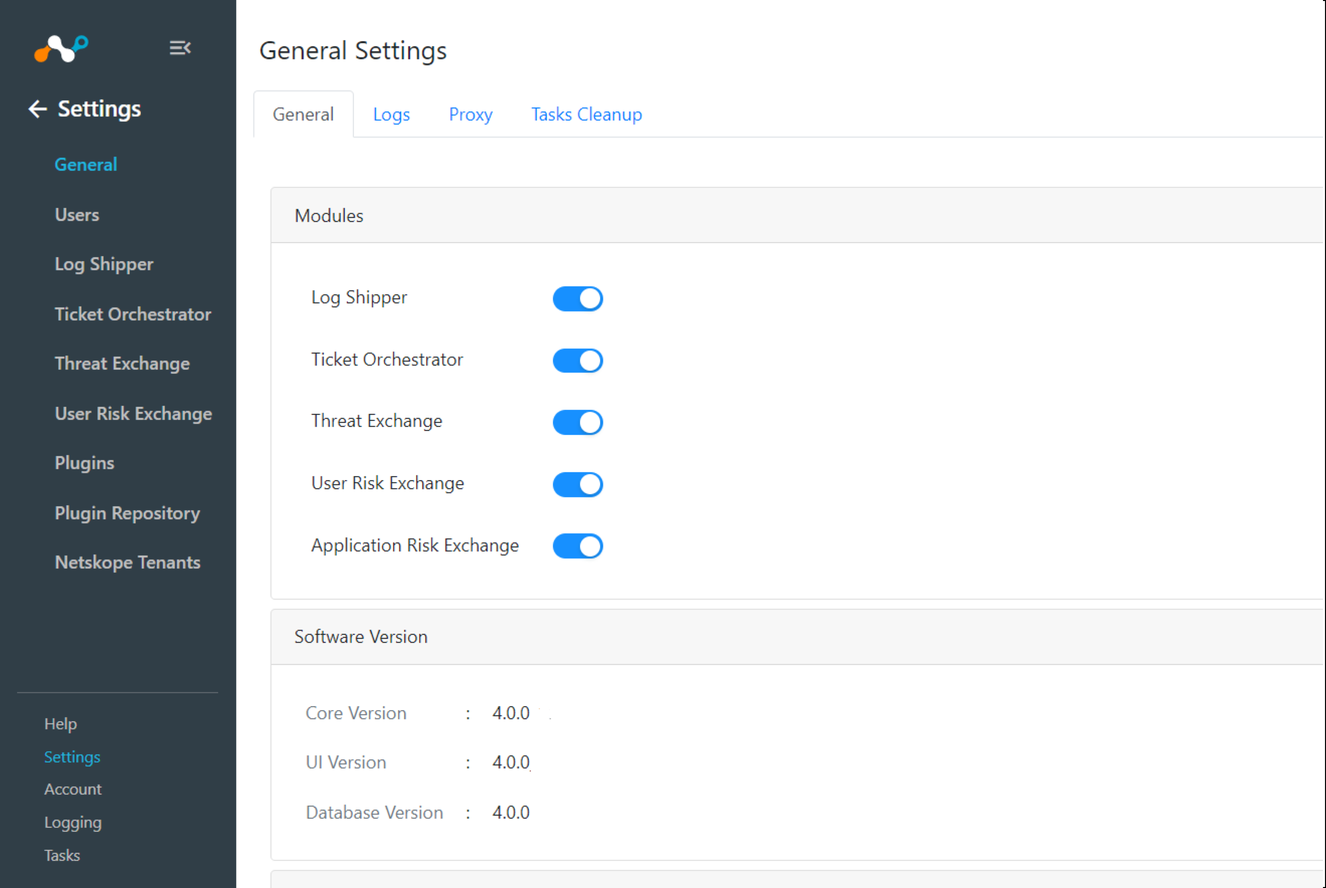
Task: Disable the Log Shipper module toggle
Action: coord(578,298)
